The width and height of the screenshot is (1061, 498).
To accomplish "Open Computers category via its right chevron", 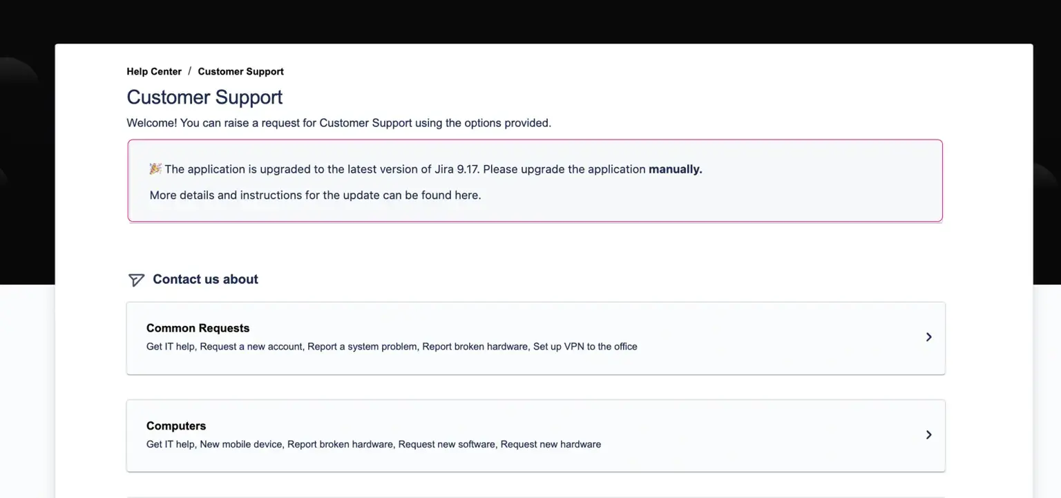I will click(x=928, y=434).
